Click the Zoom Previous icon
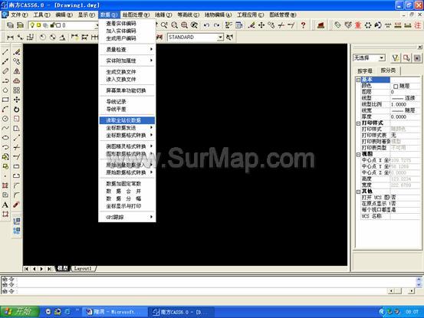Image resolution: width=424 pixels, height=318 pixels. [x=194, y=25]
